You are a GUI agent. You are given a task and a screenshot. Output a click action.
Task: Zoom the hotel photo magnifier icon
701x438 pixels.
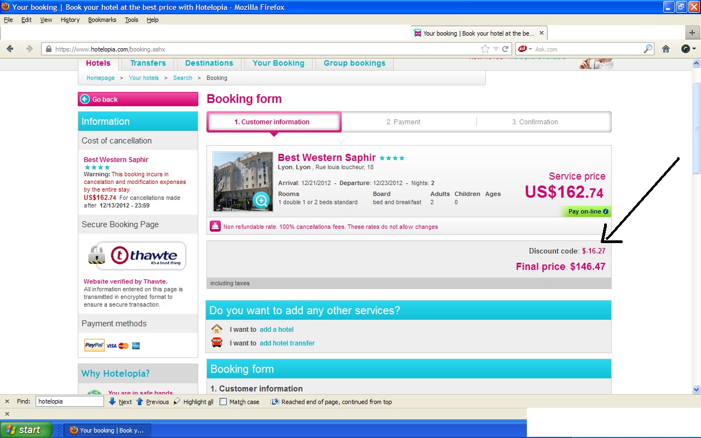click(261, 200)
